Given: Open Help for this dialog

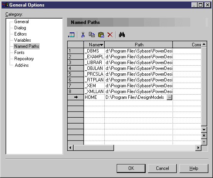Looking at the screenshot, I should (x=194, y=168).
